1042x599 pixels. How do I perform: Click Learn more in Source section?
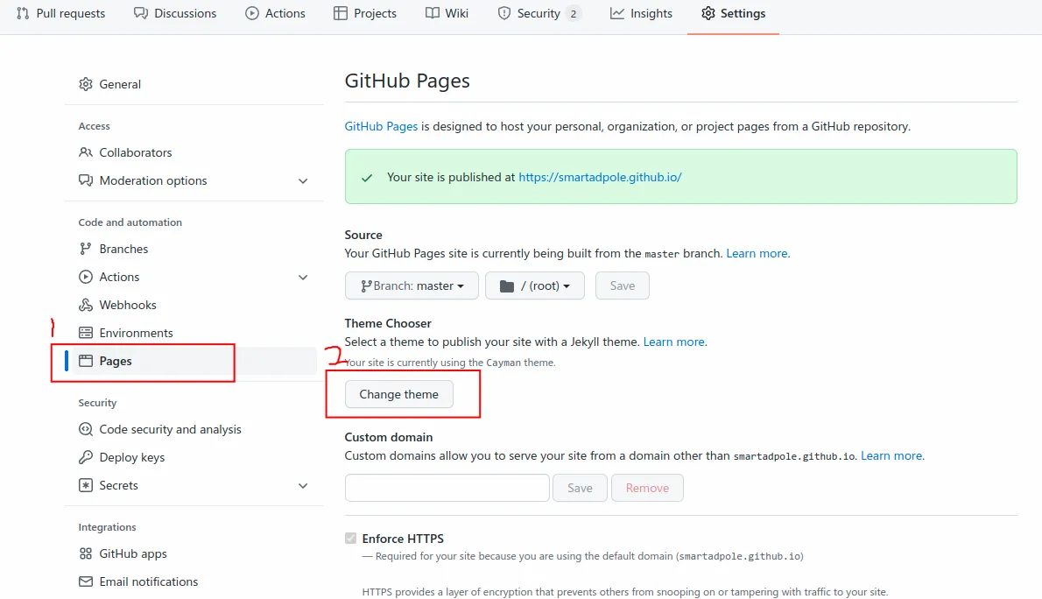click(757, 253)
